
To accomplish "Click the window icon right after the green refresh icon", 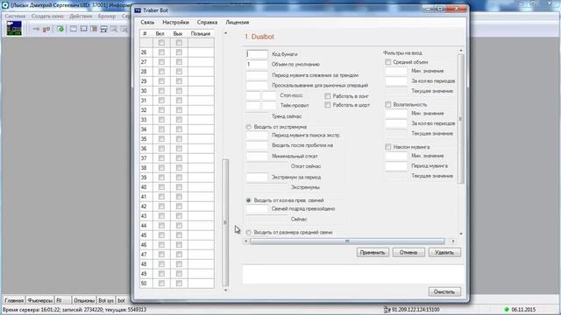I will coord(74,29).
